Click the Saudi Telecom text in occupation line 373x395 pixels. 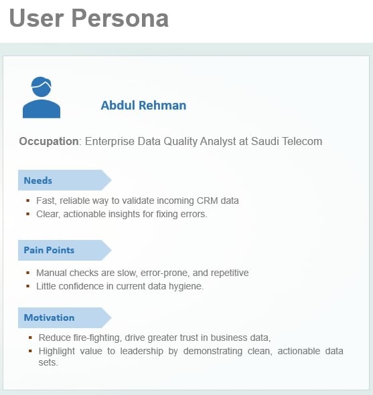point(287,141)
